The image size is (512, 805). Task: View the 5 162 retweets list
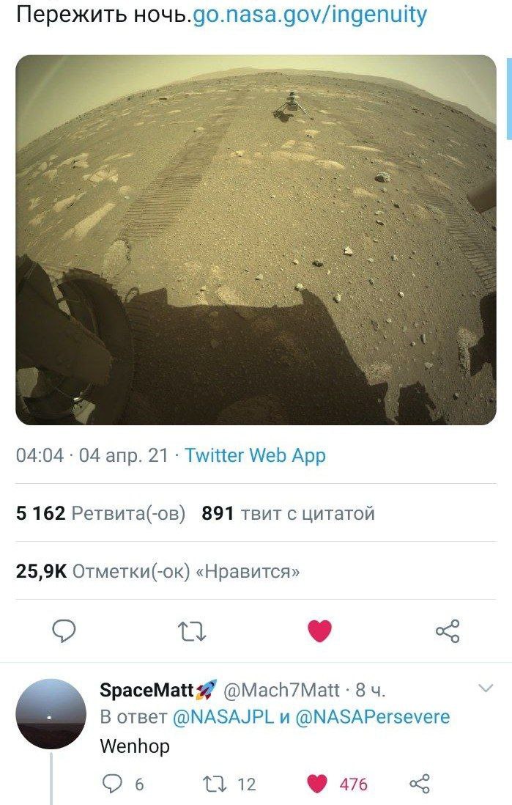pyautogui.click(x=100, y=513)
